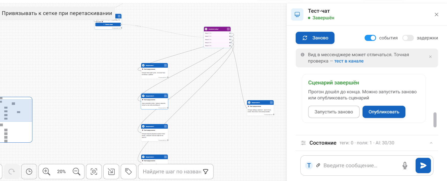Click the microphone icon in message box

pos(405,165)
